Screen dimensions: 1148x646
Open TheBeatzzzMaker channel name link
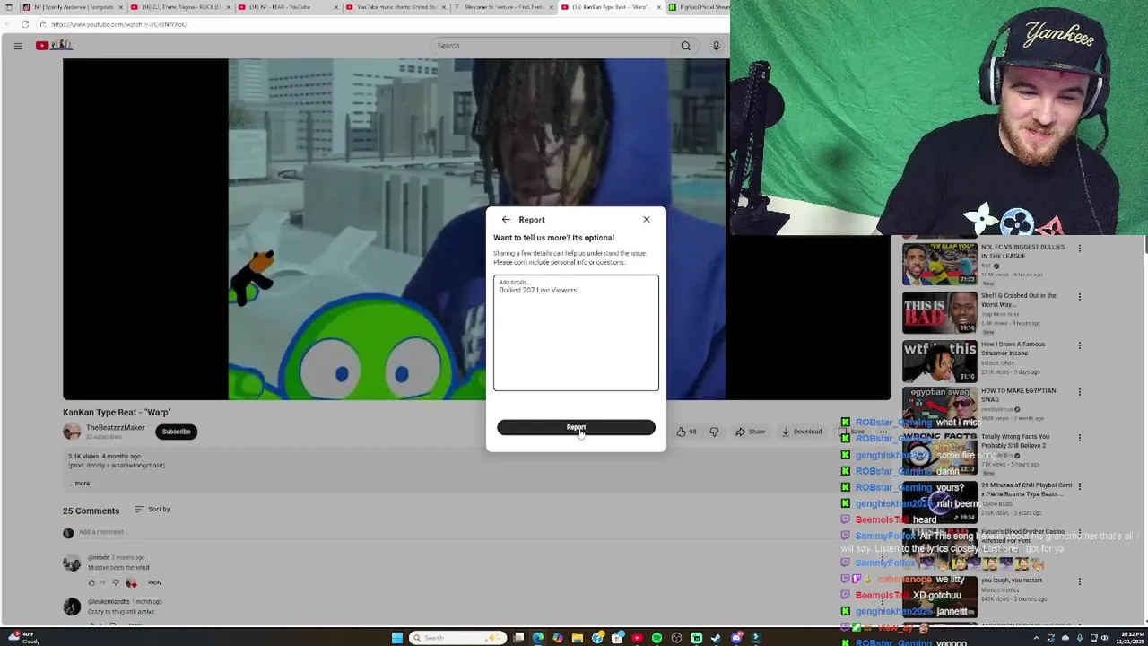(115, 428)
